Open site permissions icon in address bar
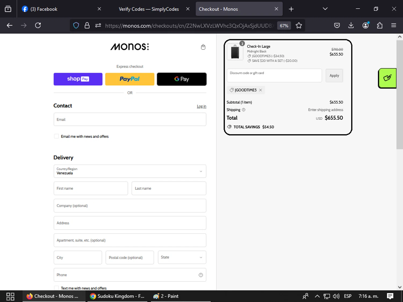403x302 pixels. (98, 26)
